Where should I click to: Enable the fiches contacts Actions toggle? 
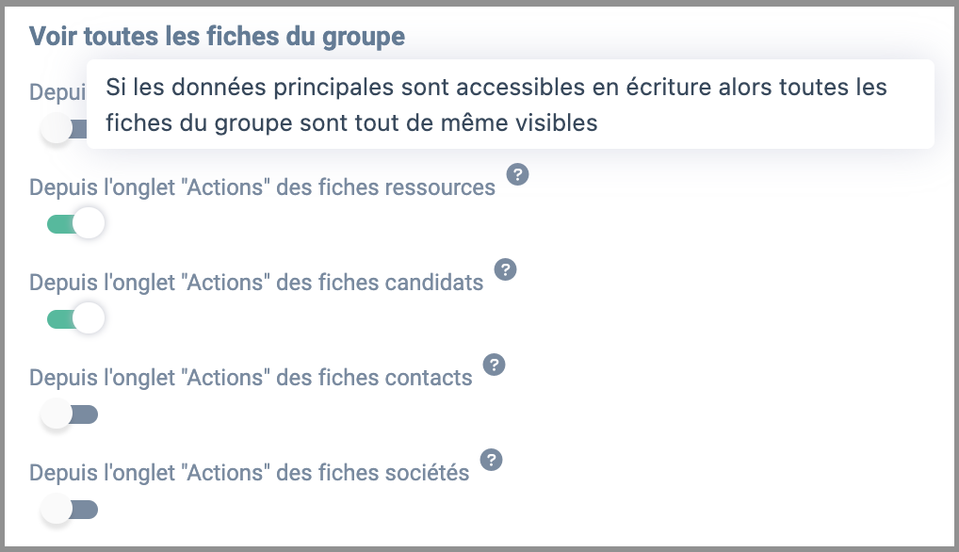pos(69,414)
